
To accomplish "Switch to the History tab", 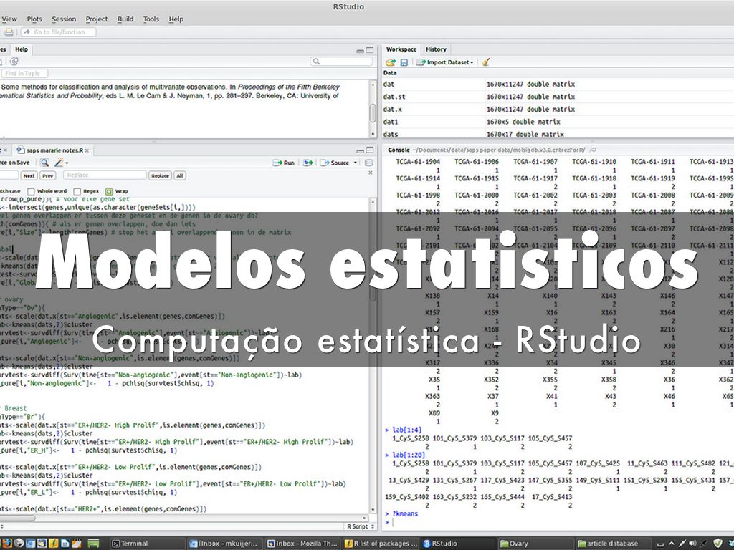I will point(435,49).
